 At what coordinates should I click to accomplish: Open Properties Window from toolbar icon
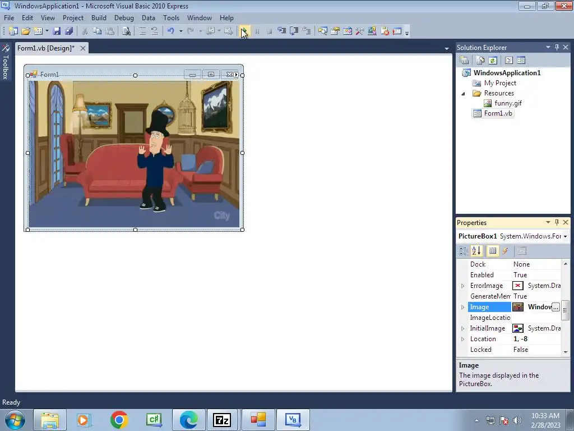tap(335, 31)
